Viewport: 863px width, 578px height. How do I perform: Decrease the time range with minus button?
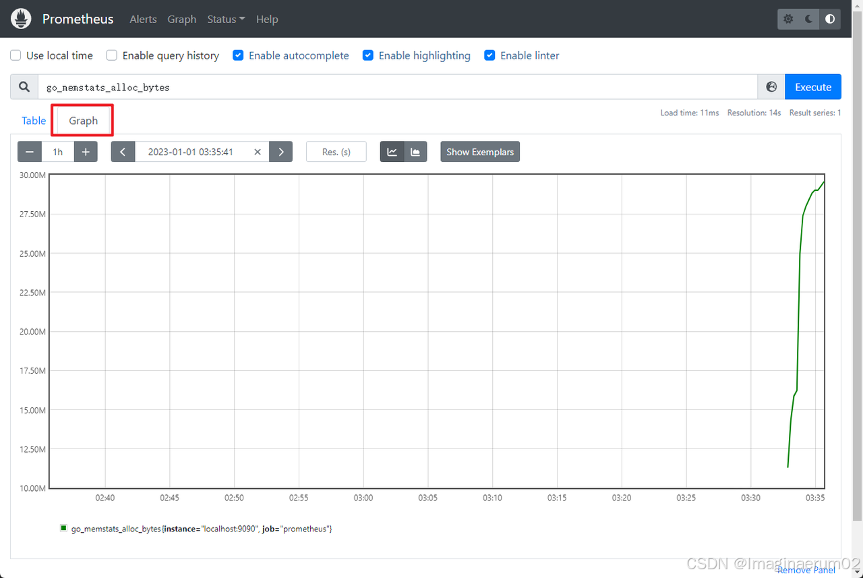tap(30, 152)
